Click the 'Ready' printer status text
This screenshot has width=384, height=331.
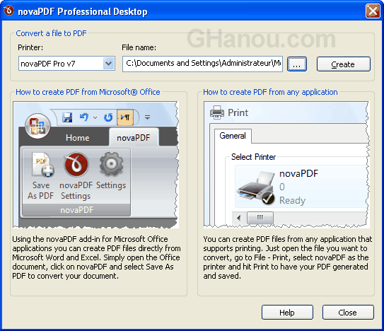(292, 200)
